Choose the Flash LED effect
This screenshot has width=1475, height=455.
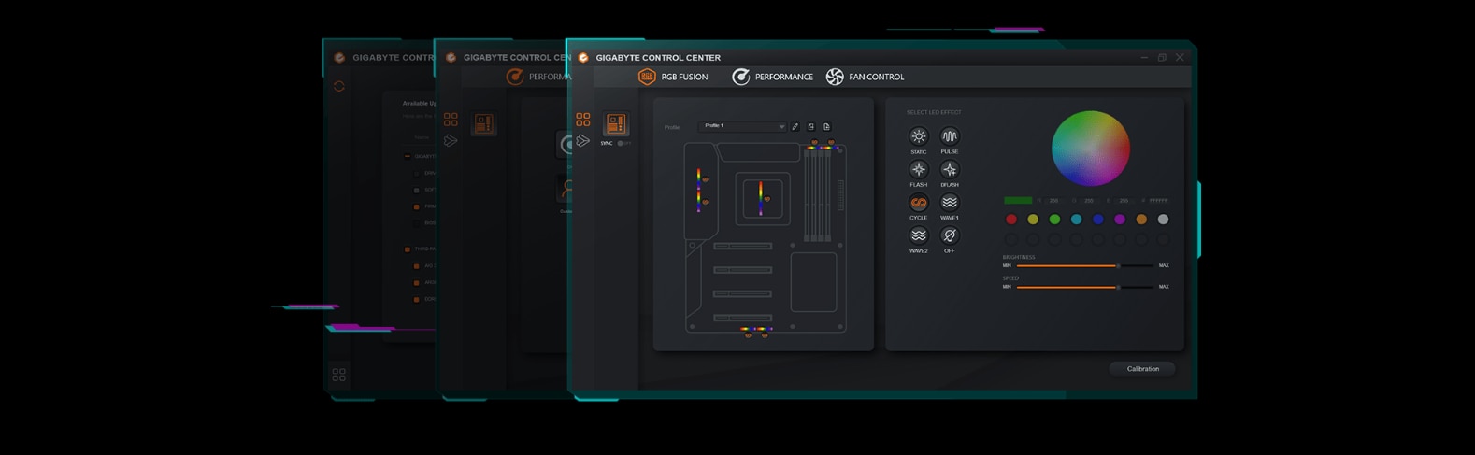(x=918, y=169)
